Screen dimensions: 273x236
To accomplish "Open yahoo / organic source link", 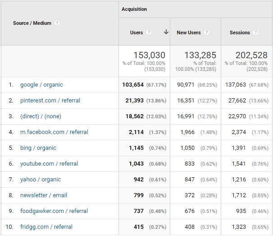I will (41, 180).
